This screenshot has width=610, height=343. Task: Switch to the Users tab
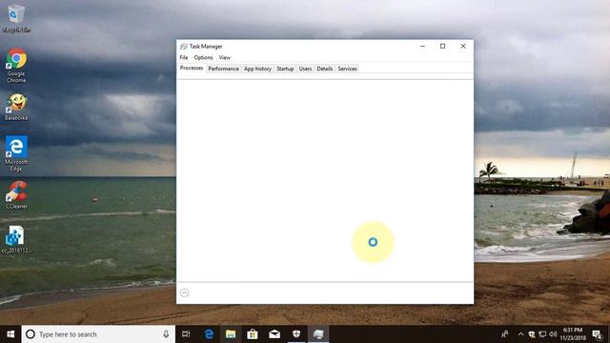(x=305, y=69)
